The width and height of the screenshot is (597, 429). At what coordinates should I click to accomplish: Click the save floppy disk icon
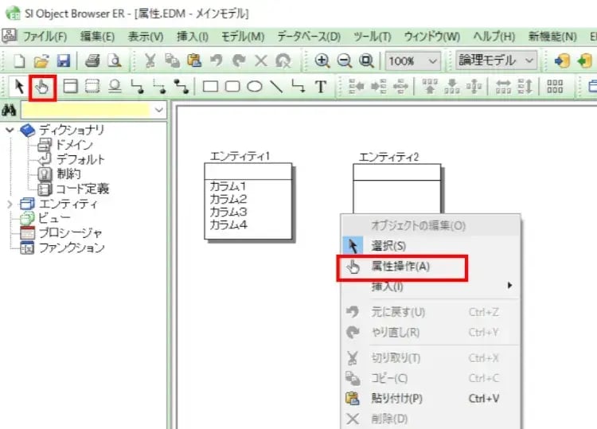(x=63, y=60)
